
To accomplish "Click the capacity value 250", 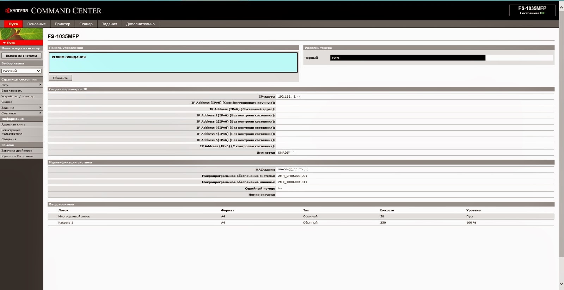I will point(383,223).
